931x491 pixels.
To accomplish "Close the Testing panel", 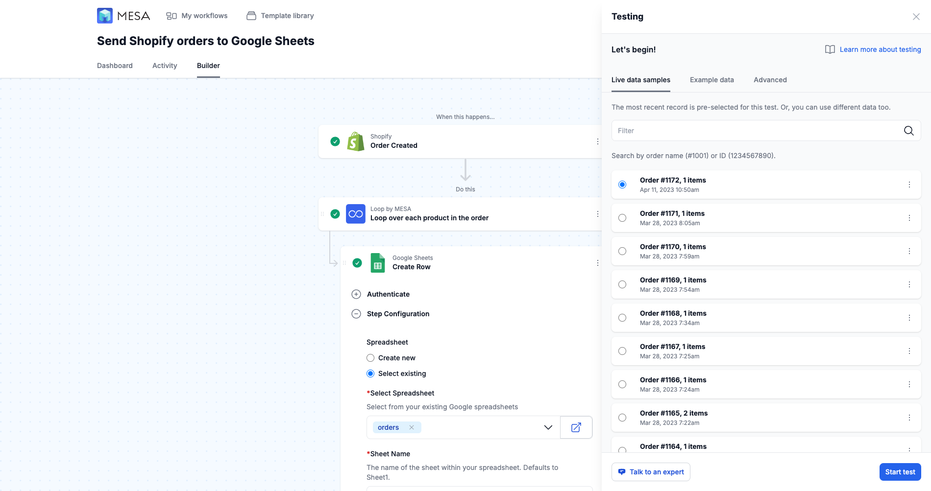I will [x=916, y=17].
